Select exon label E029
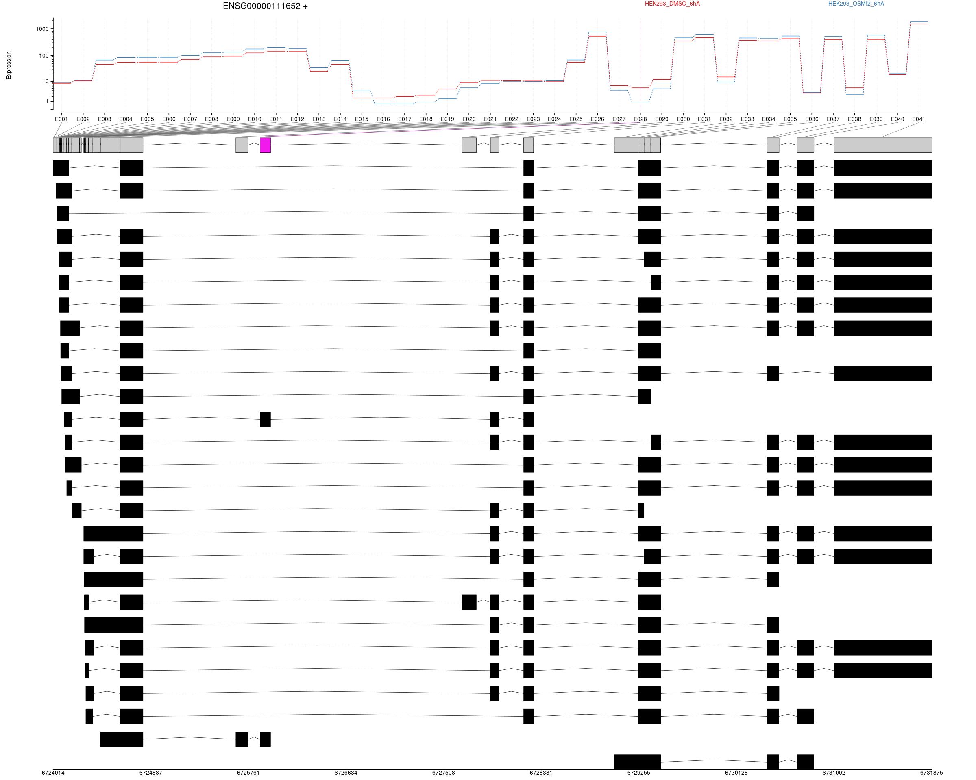976x780 pixels. [662, 119]
